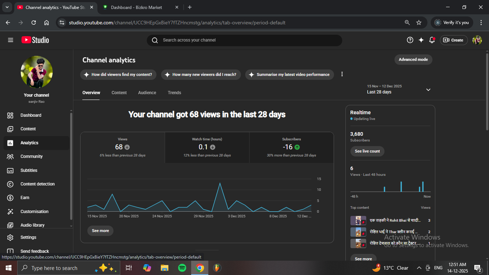Open the Chrome tab search dropdown arrow
The height and width of the screenshot is (275, 489).
tap(7, 7)
